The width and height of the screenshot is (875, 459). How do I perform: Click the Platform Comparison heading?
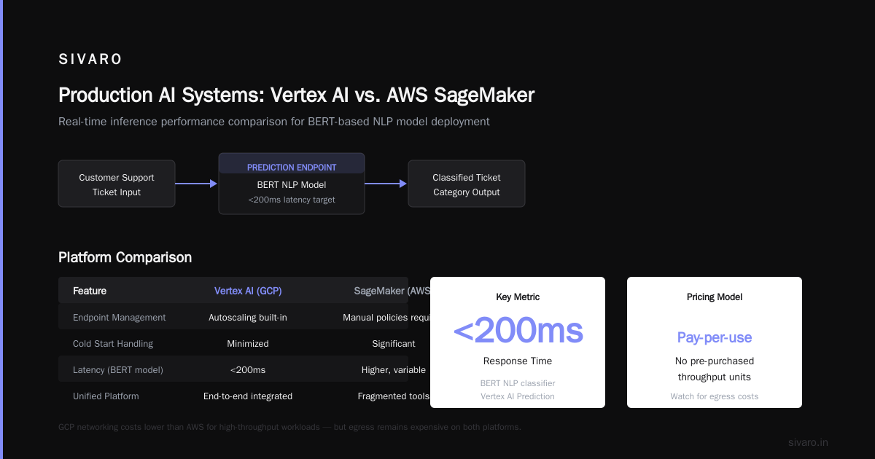[x=125, y=257]
